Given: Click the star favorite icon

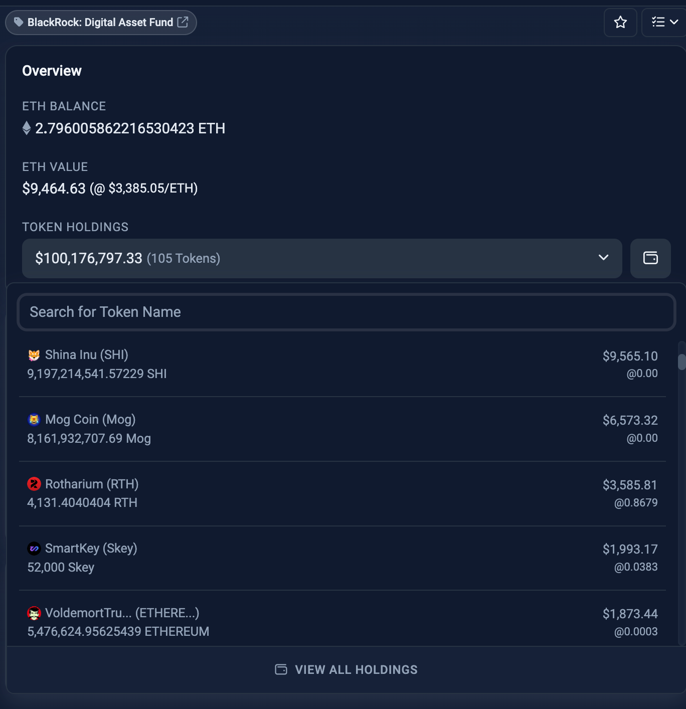Looking at the screenshot, I should (x=620, y=22).
